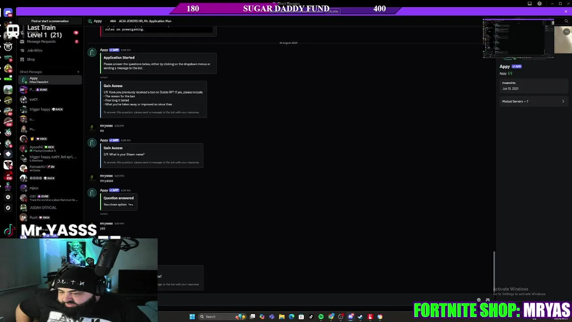Open the red app icon on taskbar

370,317
